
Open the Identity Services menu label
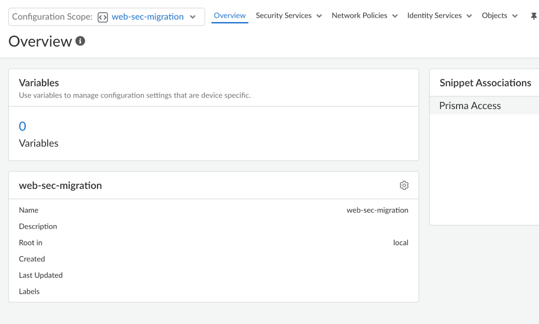point(434,16)
